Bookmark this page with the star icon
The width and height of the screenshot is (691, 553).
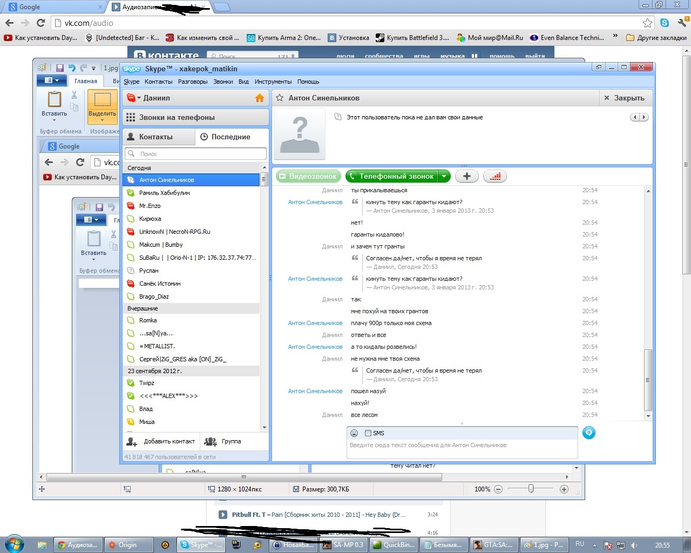pos(647,23)
